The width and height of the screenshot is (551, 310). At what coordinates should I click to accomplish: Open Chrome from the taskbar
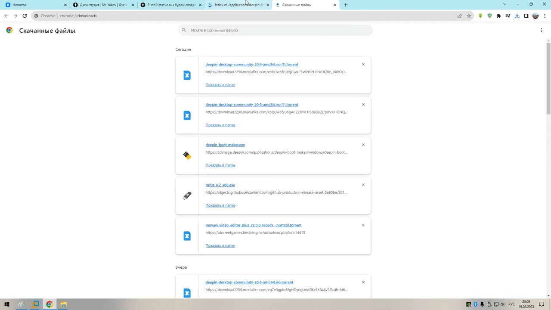pos(50,304)
